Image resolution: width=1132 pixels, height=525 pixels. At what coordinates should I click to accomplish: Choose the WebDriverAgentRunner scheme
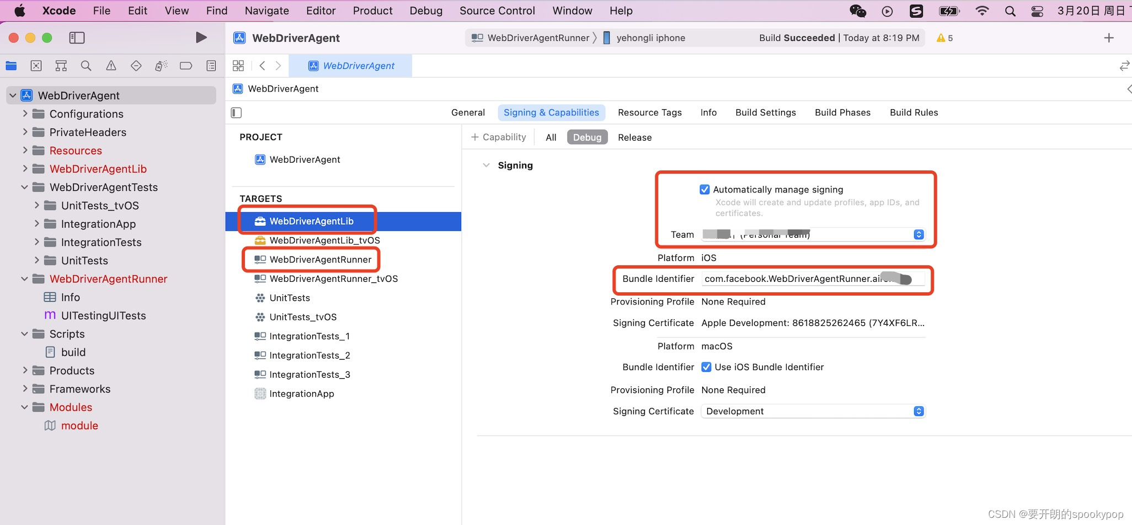(x=531, y=37)
